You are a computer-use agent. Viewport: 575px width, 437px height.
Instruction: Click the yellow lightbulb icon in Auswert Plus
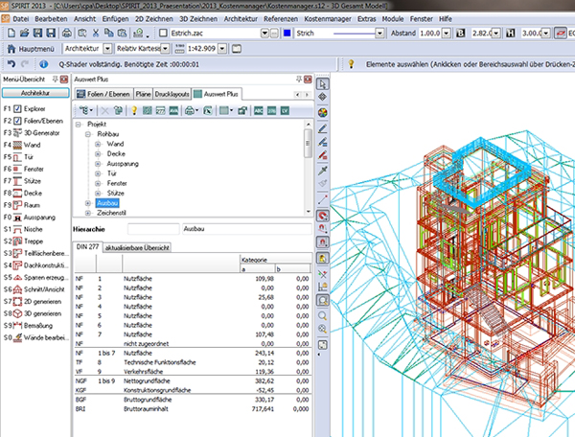[135, 111]
